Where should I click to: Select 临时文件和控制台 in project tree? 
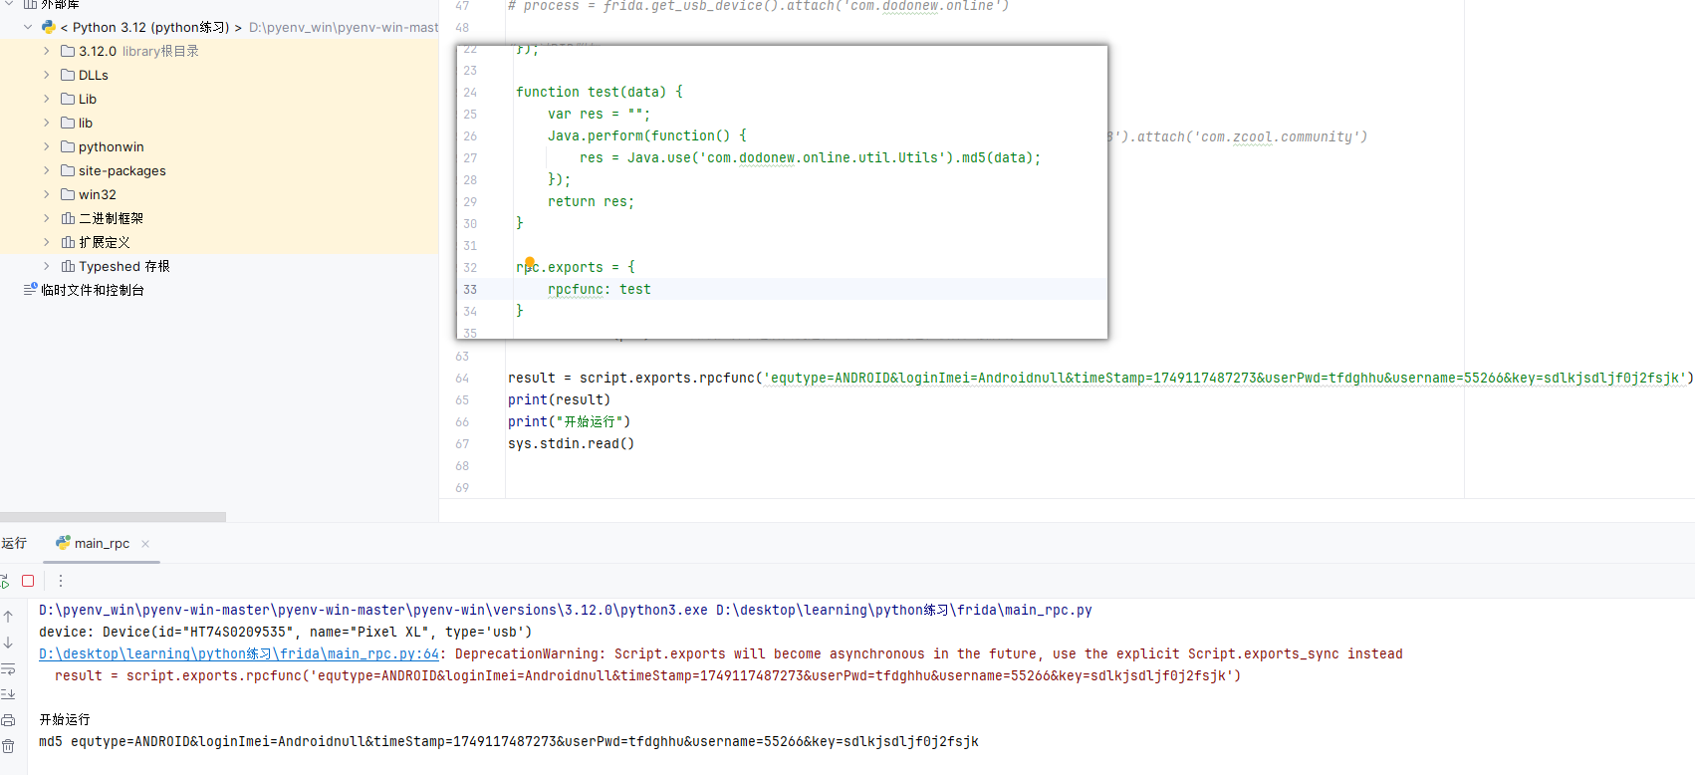[x=92, y=290]
